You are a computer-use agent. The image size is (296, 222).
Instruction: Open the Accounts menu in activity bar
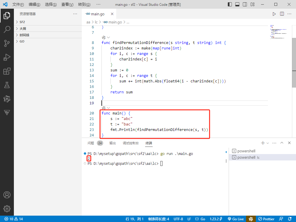[x=7, y=195]
